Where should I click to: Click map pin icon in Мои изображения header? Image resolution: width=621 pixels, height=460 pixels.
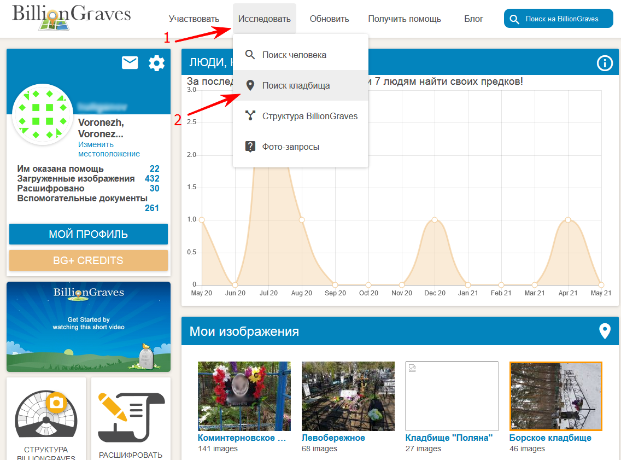(605, 331)
